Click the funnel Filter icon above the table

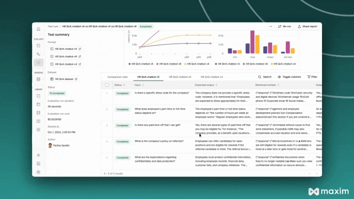coord(309,77)
